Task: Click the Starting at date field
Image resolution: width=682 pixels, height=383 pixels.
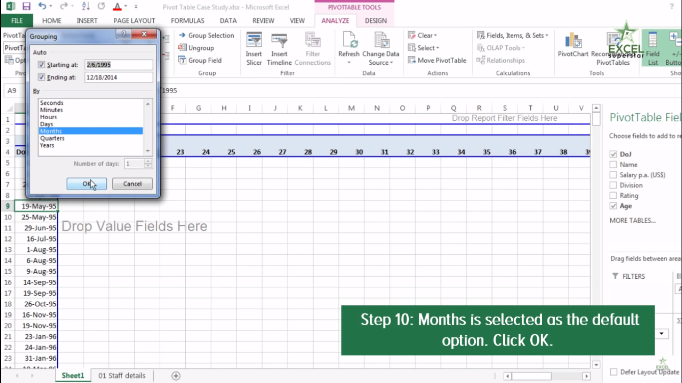Action: 119,65
